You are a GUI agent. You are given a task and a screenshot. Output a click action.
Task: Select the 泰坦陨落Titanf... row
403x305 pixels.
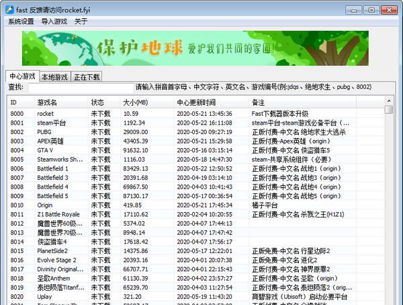click(196, 287)
